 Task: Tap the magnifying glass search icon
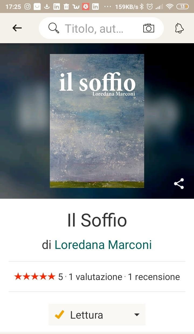pos(54,28)
